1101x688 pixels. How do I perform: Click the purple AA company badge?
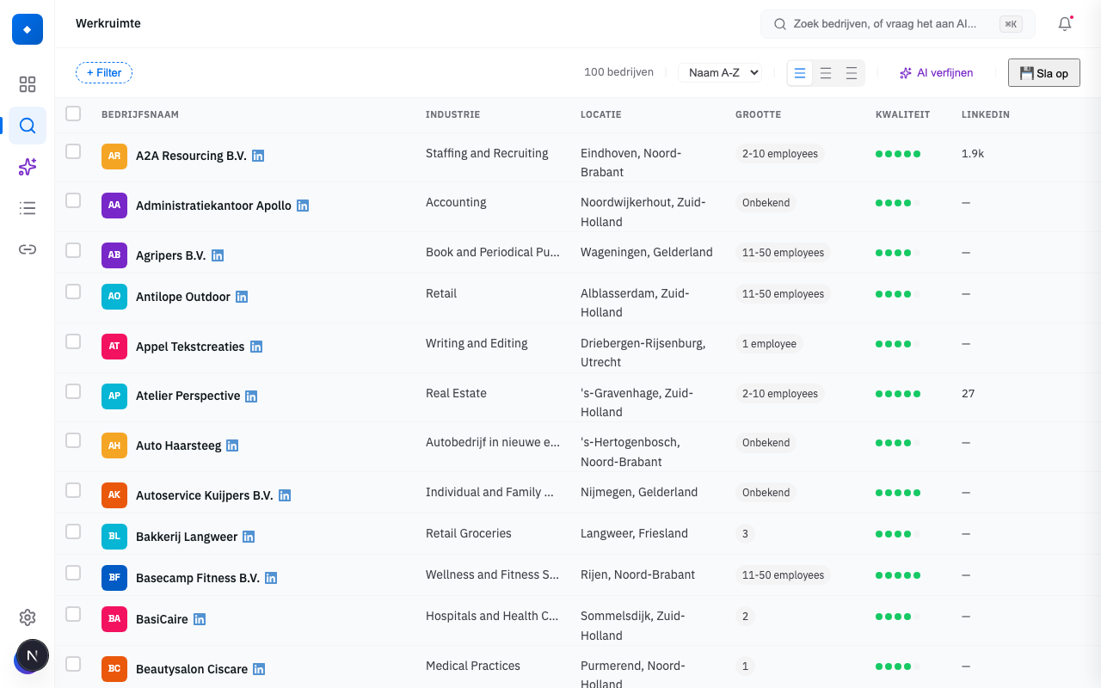pyautogui.click(x=114, y=206)
